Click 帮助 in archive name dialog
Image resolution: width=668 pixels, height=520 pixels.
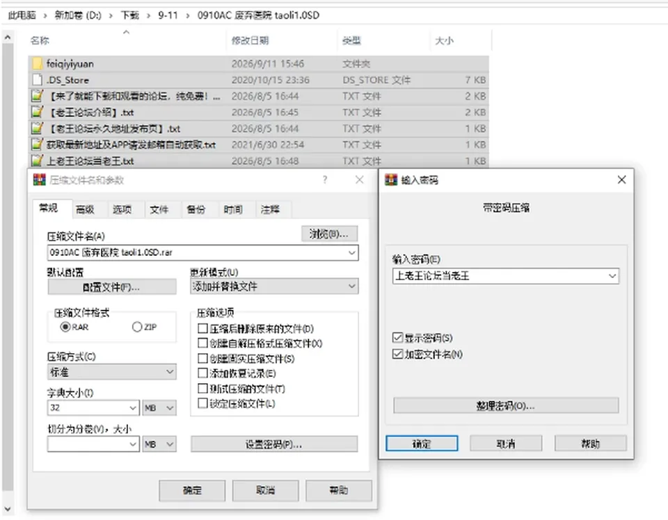pyautogui.click(x=339, y=490)
